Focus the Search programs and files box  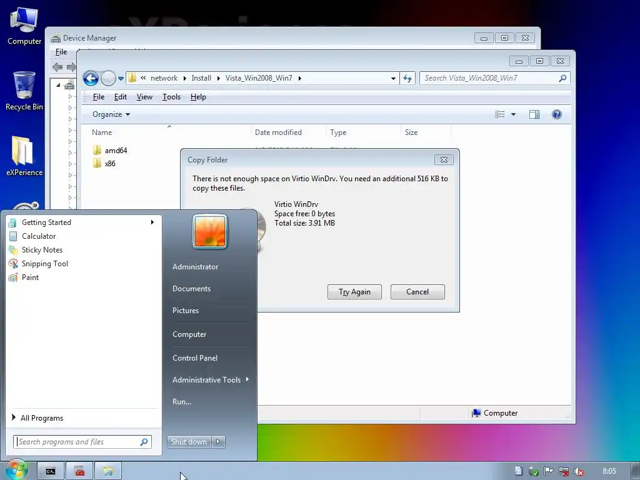pos(82,442)
